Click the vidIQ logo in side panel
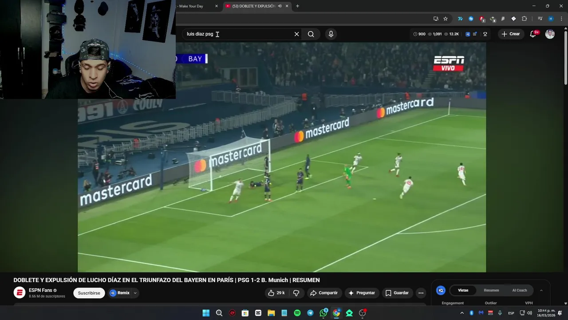 click(x=441, y=290)
